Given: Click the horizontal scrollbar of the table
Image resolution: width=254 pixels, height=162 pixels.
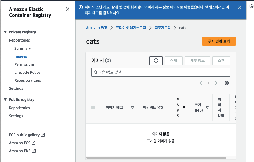Looking at the screenshot, I should pyautogui.click(x=156, y=158).
